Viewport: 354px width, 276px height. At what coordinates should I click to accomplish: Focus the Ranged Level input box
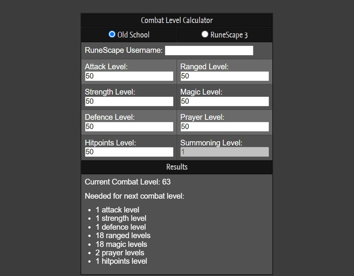click(x=225, y=76)
